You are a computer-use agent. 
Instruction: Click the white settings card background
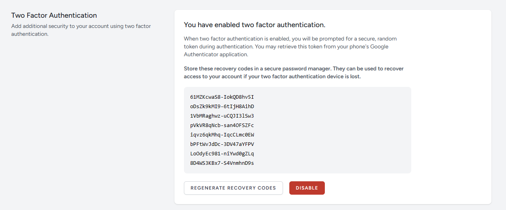click(x=450, y=118)
